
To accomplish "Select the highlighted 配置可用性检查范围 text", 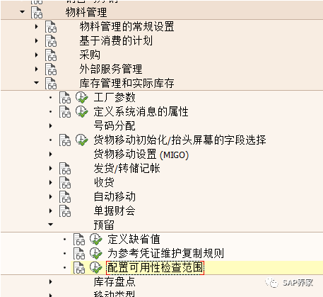I will [x=155, y=268].
